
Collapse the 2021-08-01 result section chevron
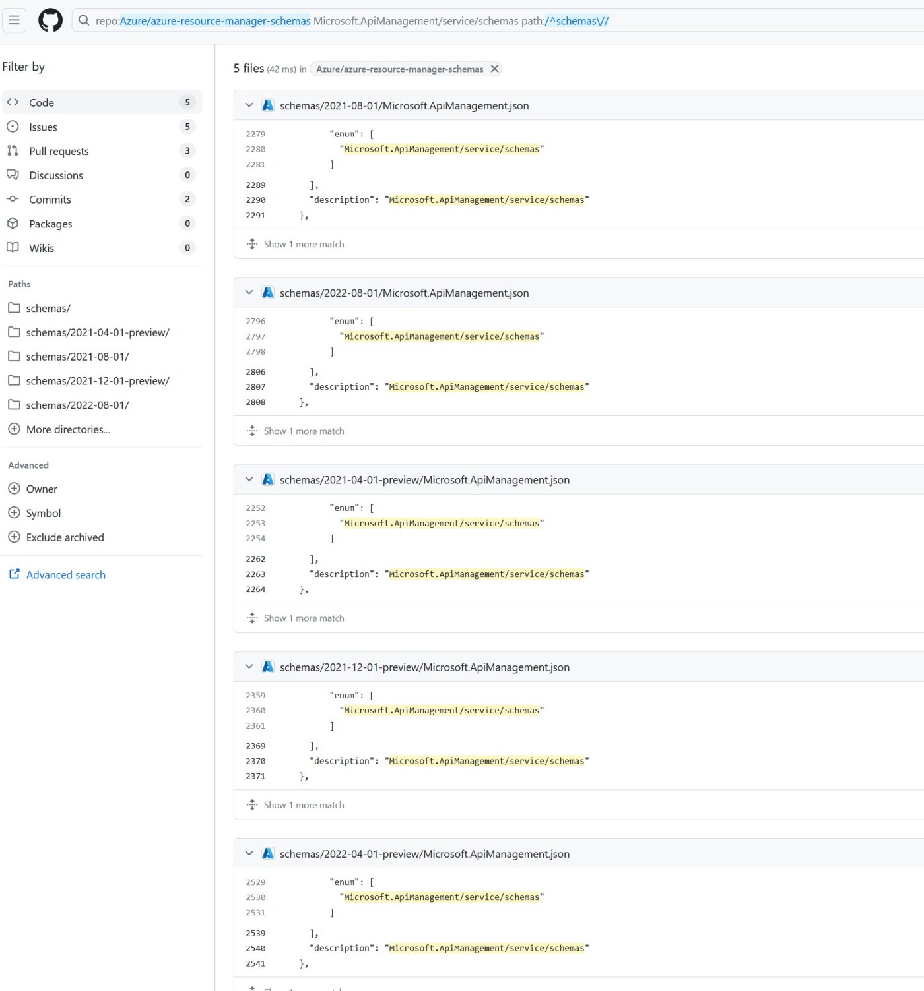249,105
